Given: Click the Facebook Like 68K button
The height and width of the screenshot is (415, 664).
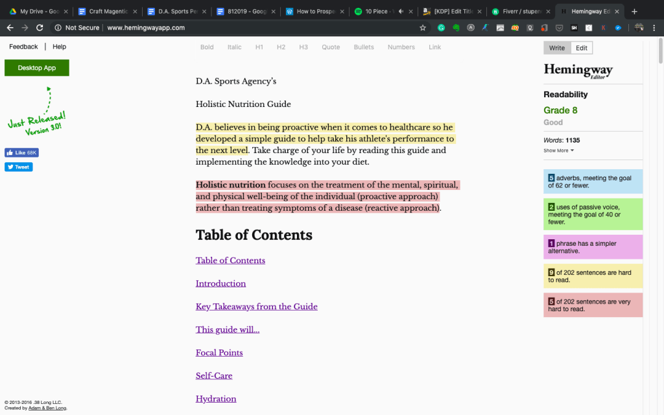Looking at the screenshot, I should click(x=21, y=153).
